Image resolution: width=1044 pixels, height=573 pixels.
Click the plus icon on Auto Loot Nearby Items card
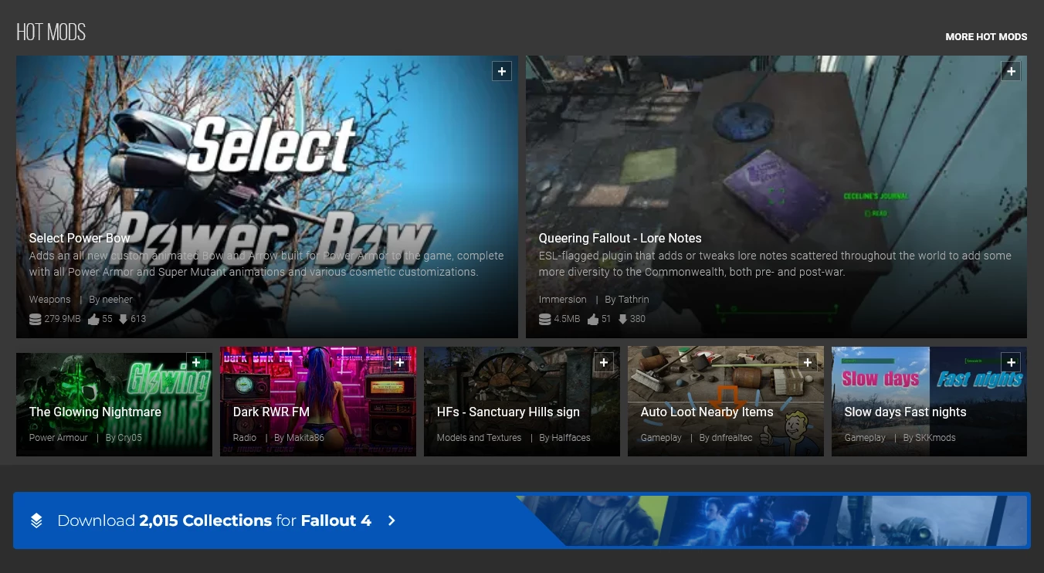[x=808, y=362]
